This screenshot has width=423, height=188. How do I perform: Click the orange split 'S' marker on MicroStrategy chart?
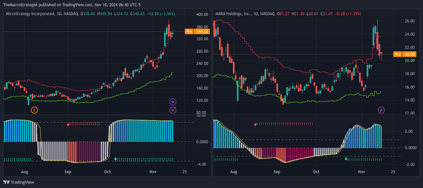pyautogui.click(x=34, y=110)
